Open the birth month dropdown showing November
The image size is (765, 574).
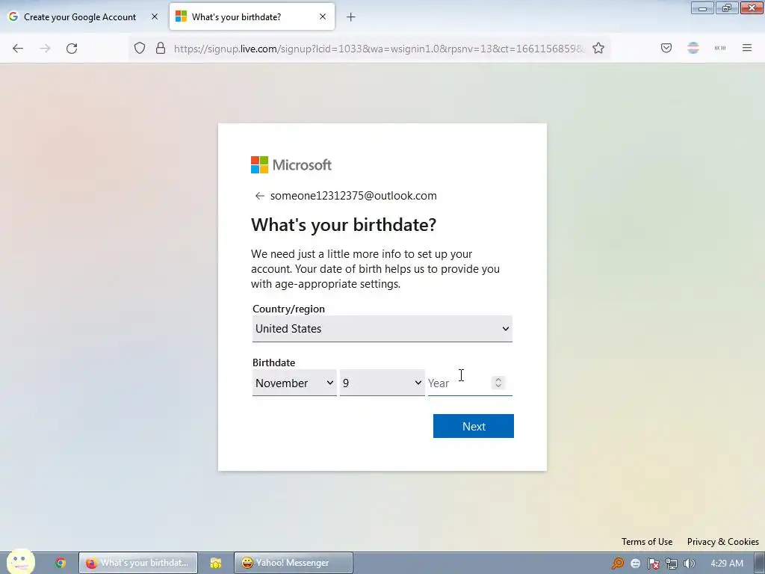pos(294,383)
